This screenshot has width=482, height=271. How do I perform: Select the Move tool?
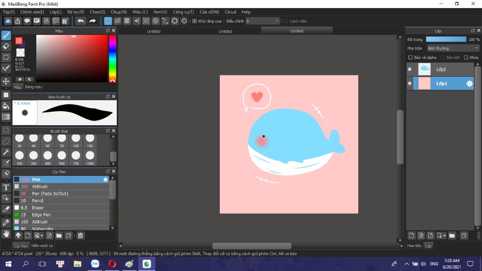tap(6, 81)
